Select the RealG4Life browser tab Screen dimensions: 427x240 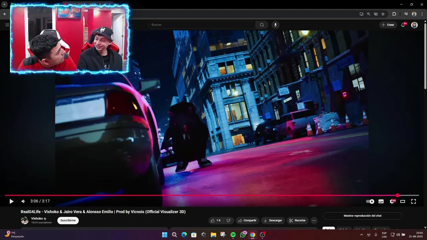(87, 5)
